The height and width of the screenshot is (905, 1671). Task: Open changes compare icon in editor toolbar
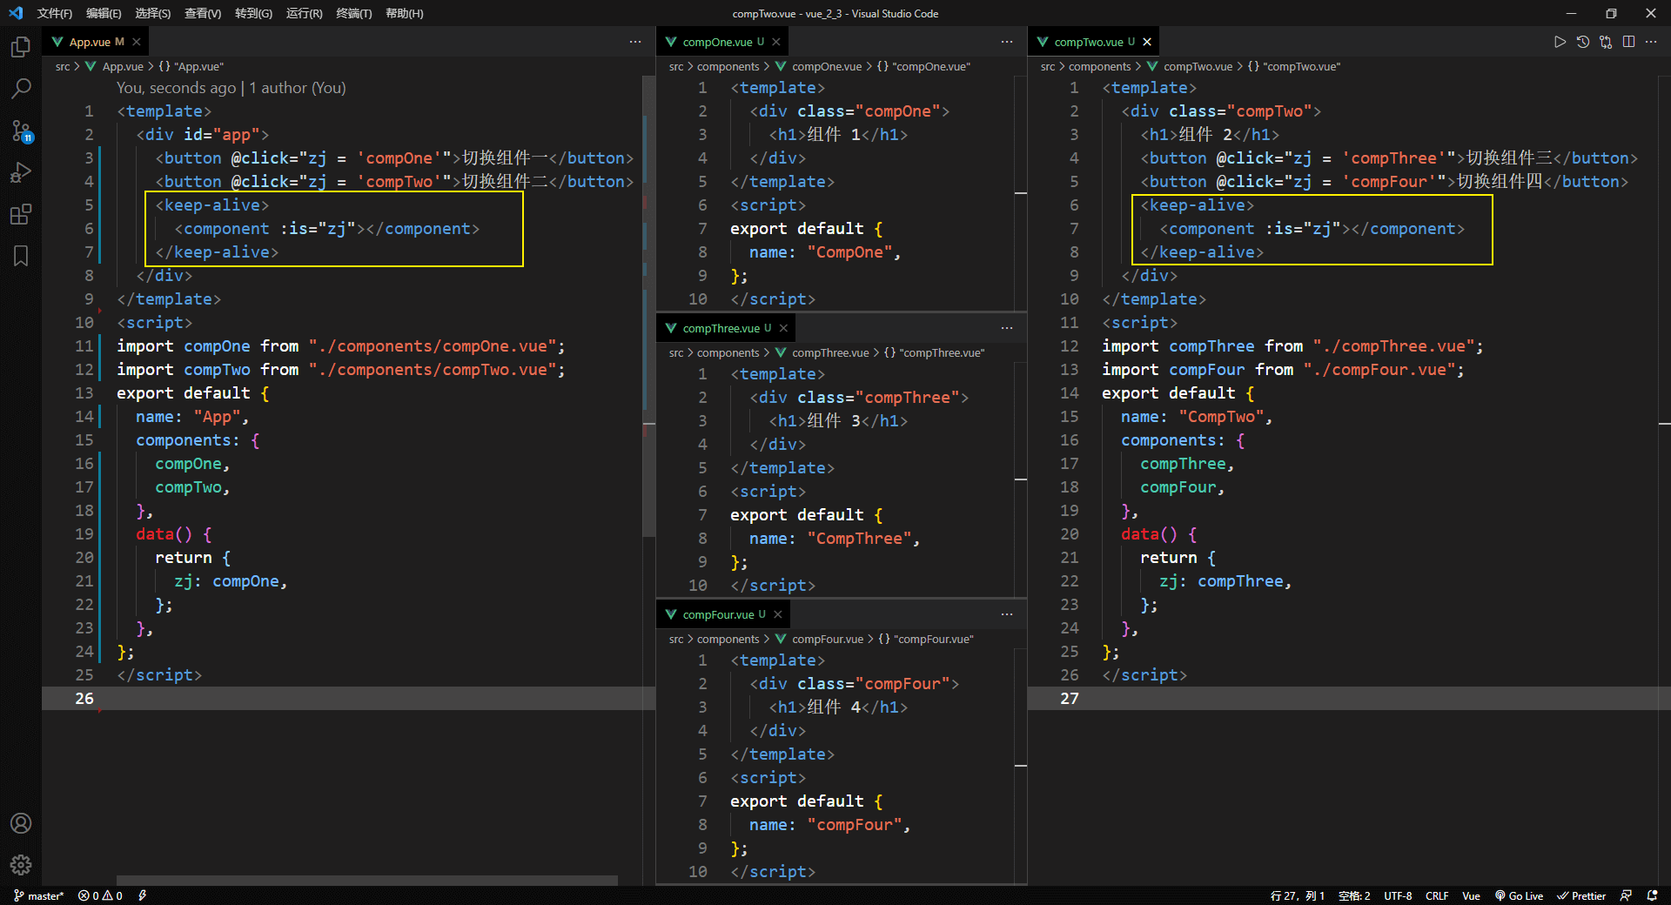1606,42
